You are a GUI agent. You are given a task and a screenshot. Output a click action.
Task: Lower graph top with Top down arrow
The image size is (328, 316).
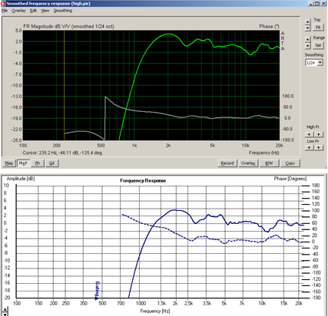(x=308, y=28)
